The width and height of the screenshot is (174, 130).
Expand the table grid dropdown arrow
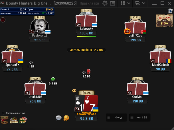click(129, 3)
